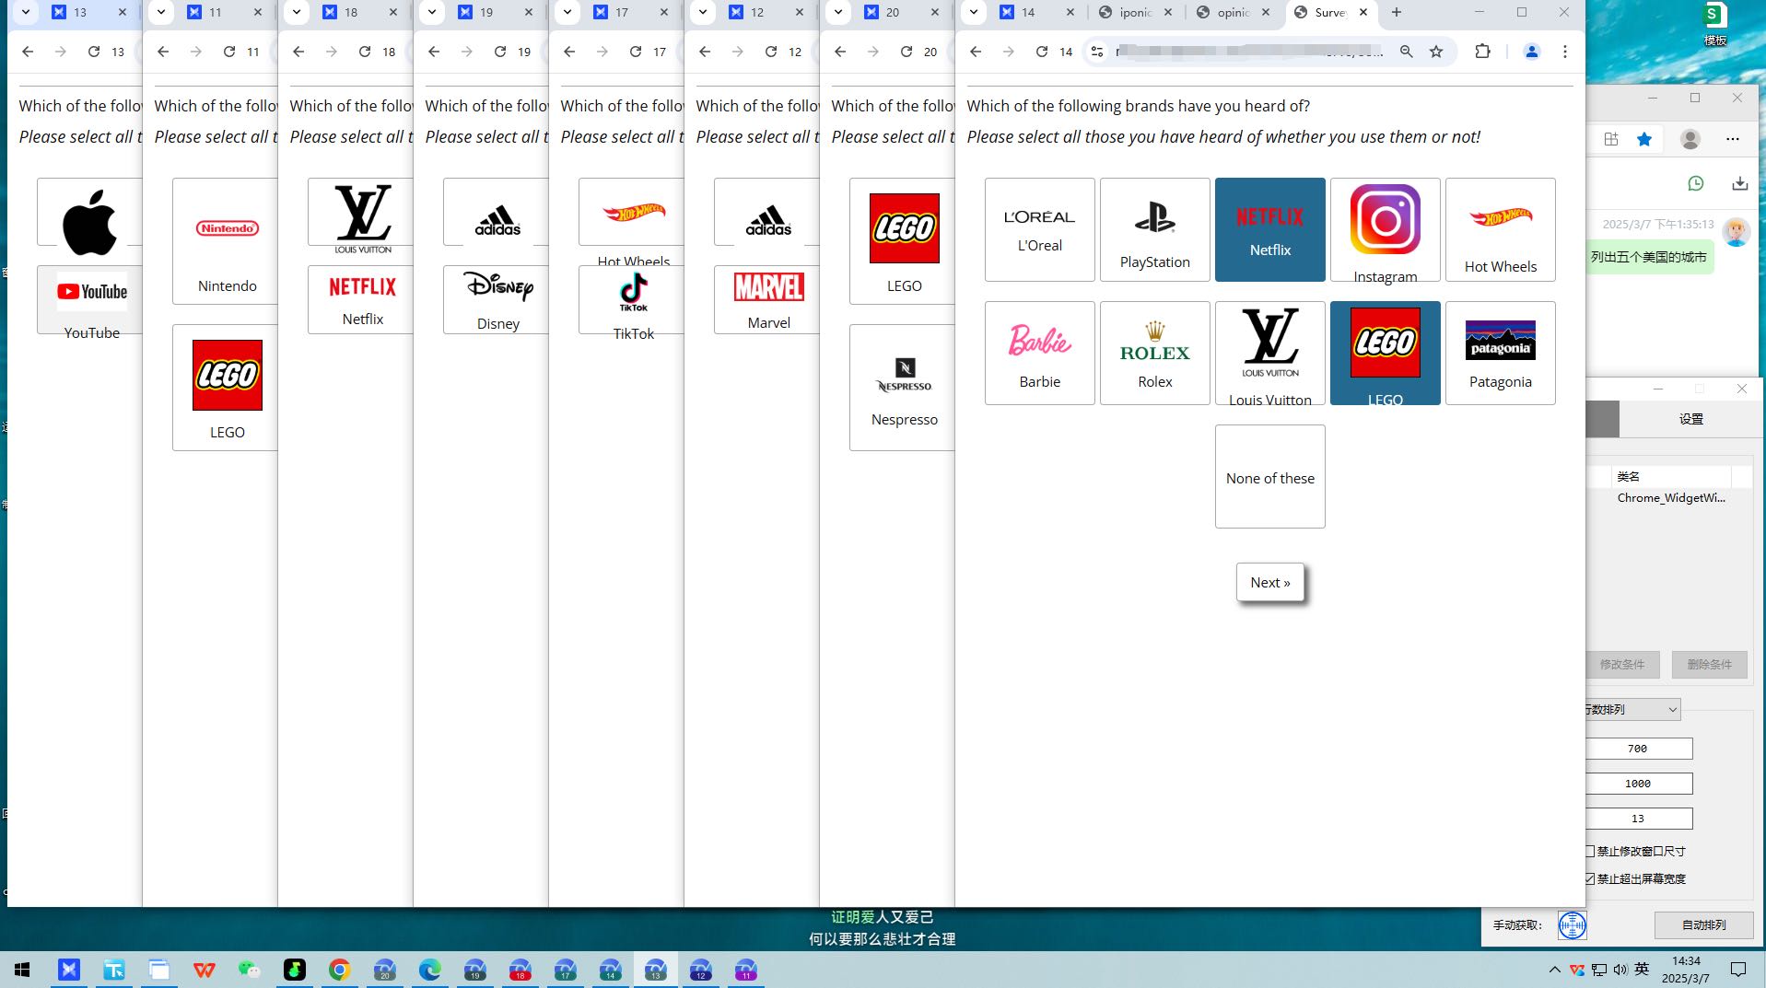Open the Windows Start menu
The image size is (1766, 988).
coord(22,970)
